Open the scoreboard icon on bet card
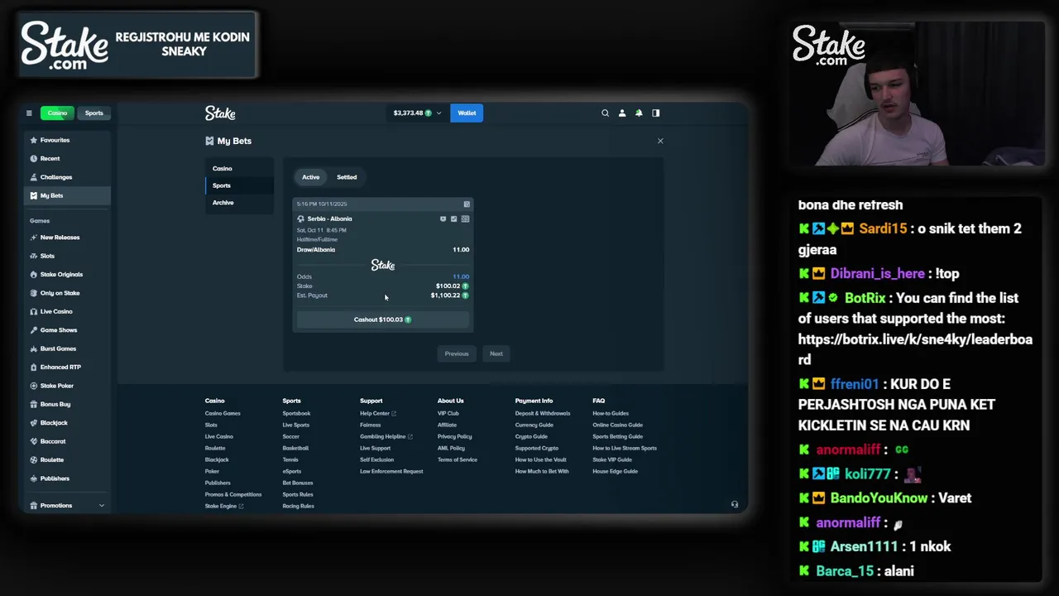 [x=465, y=219]
